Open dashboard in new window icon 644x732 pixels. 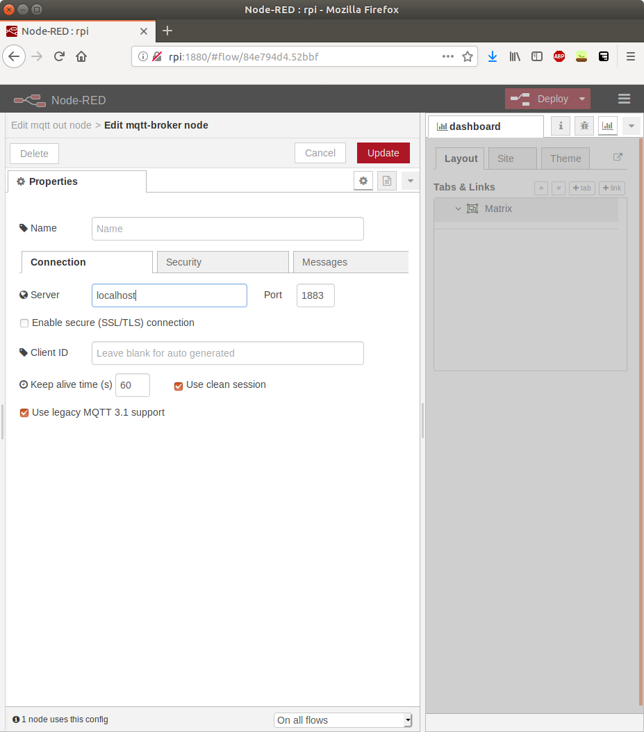click(618, 157)
